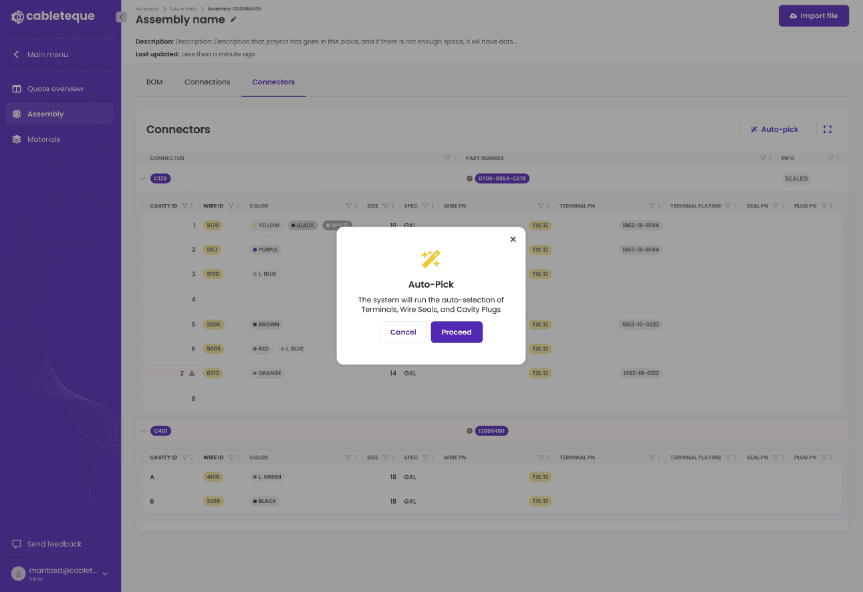Click the Import file button
The width and height of the screenshot is (863, 592).
pos(814,16)
